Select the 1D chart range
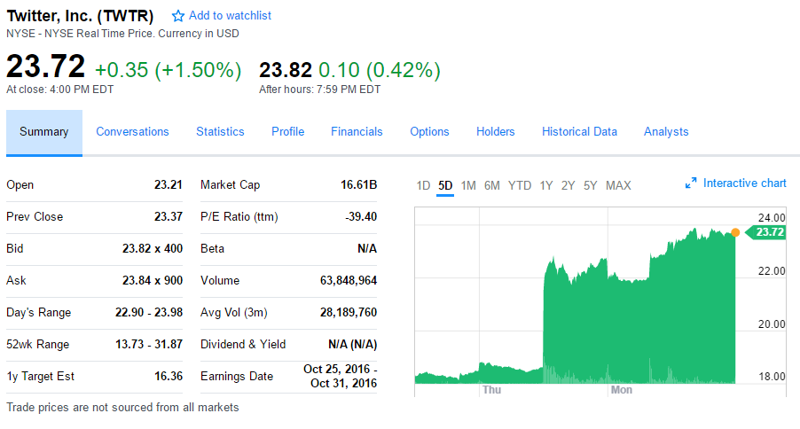Image resolution: width=800 pixels, height=429 pixels. pos(423,185)
